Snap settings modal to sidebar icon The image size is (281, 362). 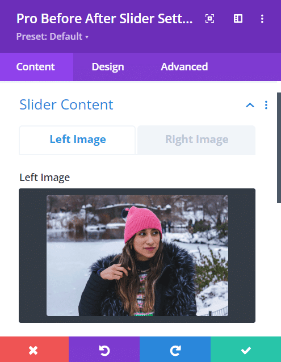[x=238, y=19]
